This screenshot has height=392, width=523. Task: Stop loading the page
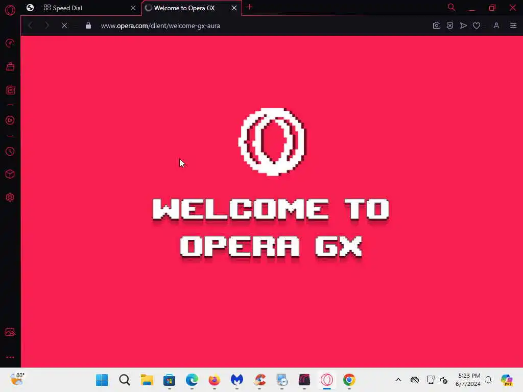pyautogui.click(x=64, y=26)
